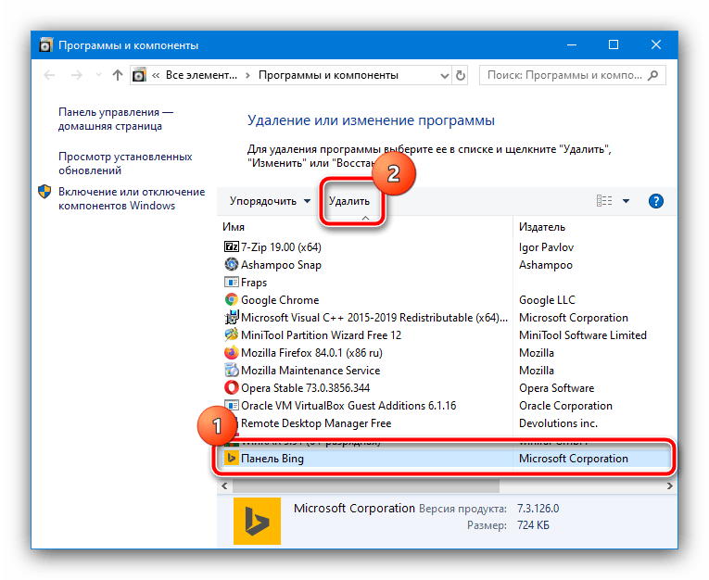Click Igor Pavlov publisher cell
The height and width of the screenshot is (580, 709).
tap(546, 247)
